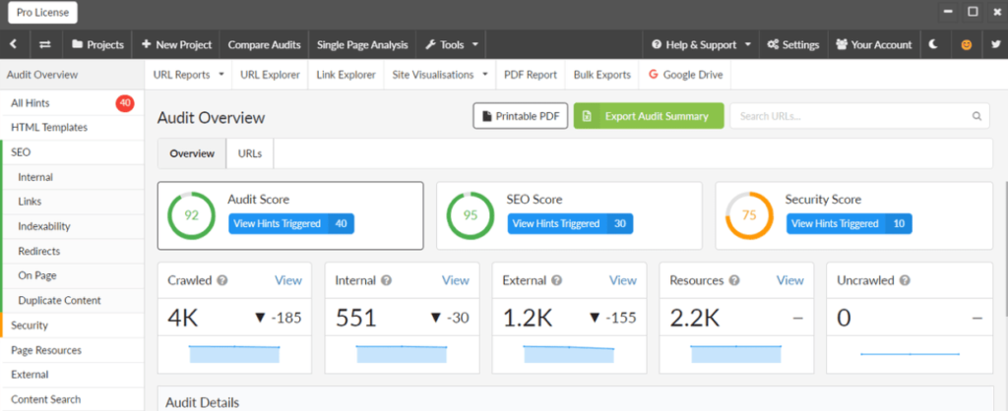This screenshot has height=411, width=1008.
Task: Toggle dark mode moon icon
Action: 935,44
